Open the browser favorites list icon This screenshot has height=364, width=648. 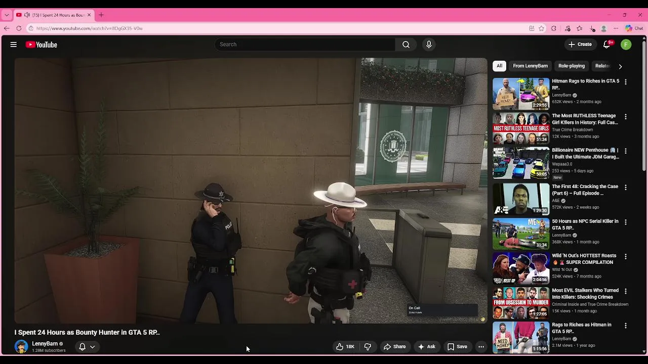click(580, 28)
